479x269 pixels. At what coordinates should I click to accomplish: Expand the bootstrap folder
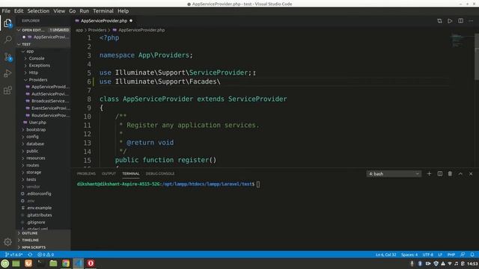43,129
